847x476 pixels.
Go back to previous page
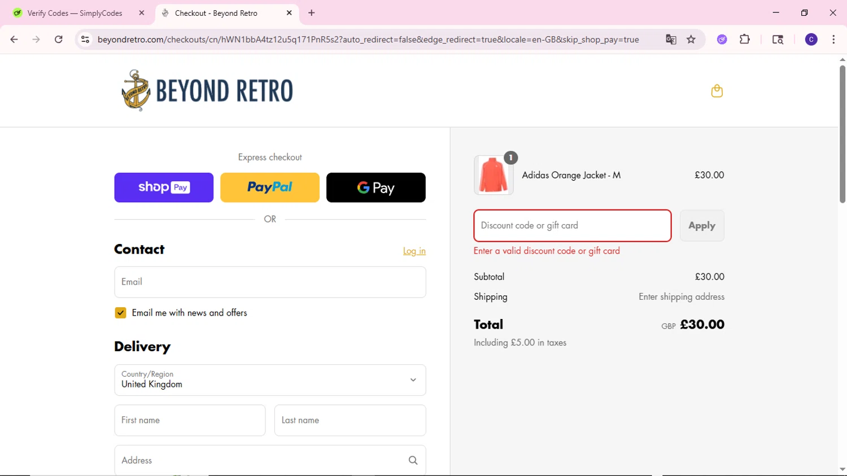coord(14,40)
